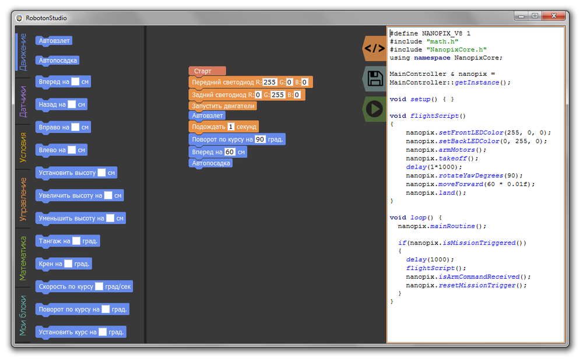The height and width of the screenshot is (361, 583).
Task: Click the Подождать seconds value field
Action: pos(231,127)
